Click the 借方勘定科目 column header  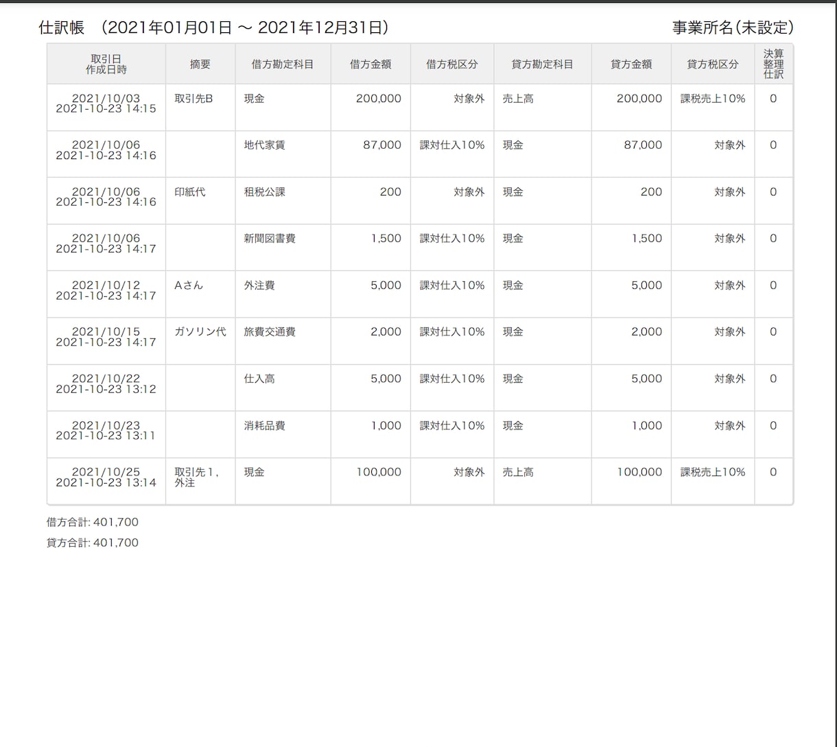283,64
